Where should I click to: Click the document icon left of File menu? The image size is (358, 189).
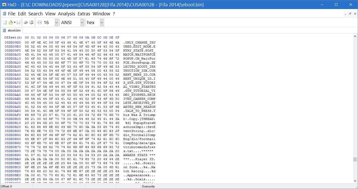coord(5,14)
